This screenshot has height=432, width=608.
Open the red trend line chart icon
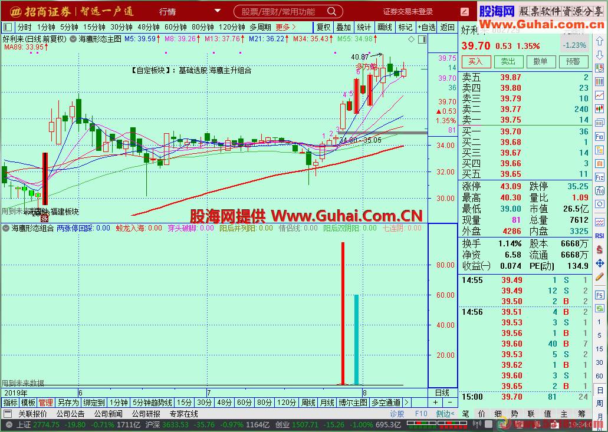(600, 95)
